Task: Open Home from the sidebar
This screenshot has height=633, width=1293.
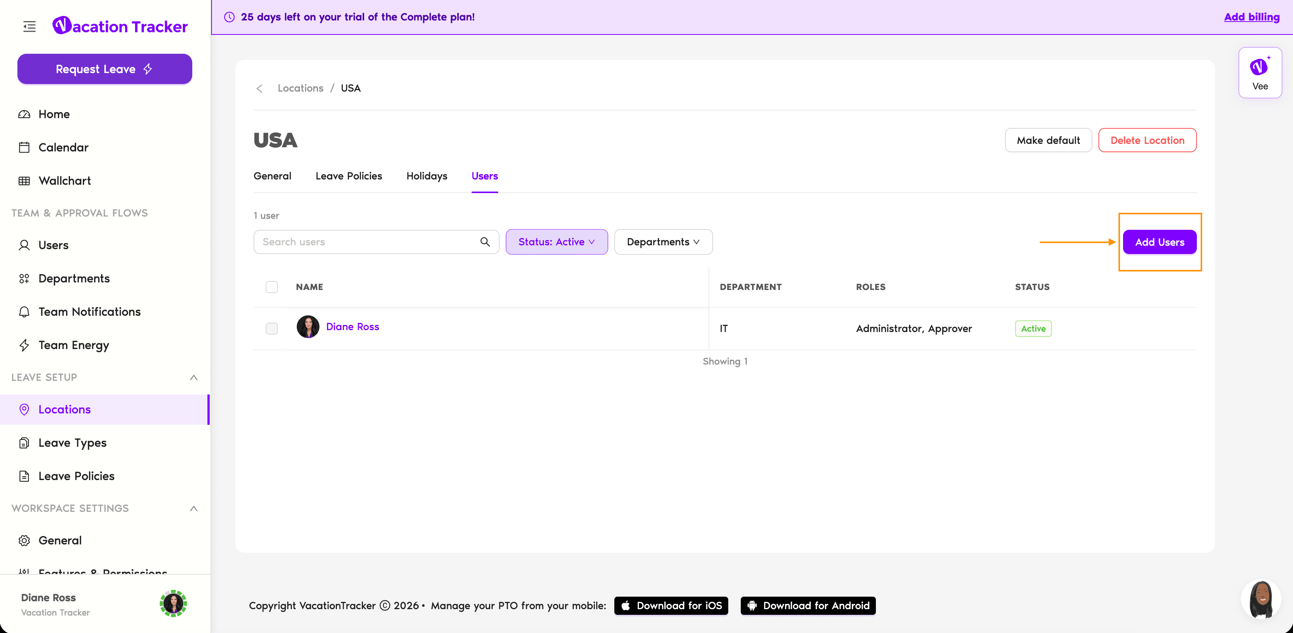Action: (x=54, y=114)
